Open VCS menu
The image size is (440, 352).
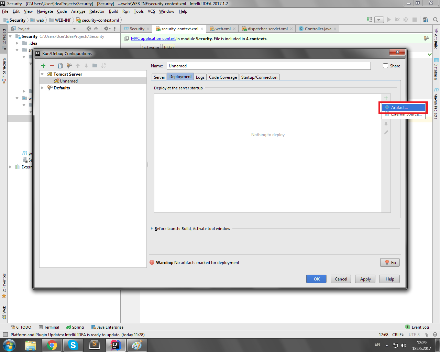click(152, 11)
